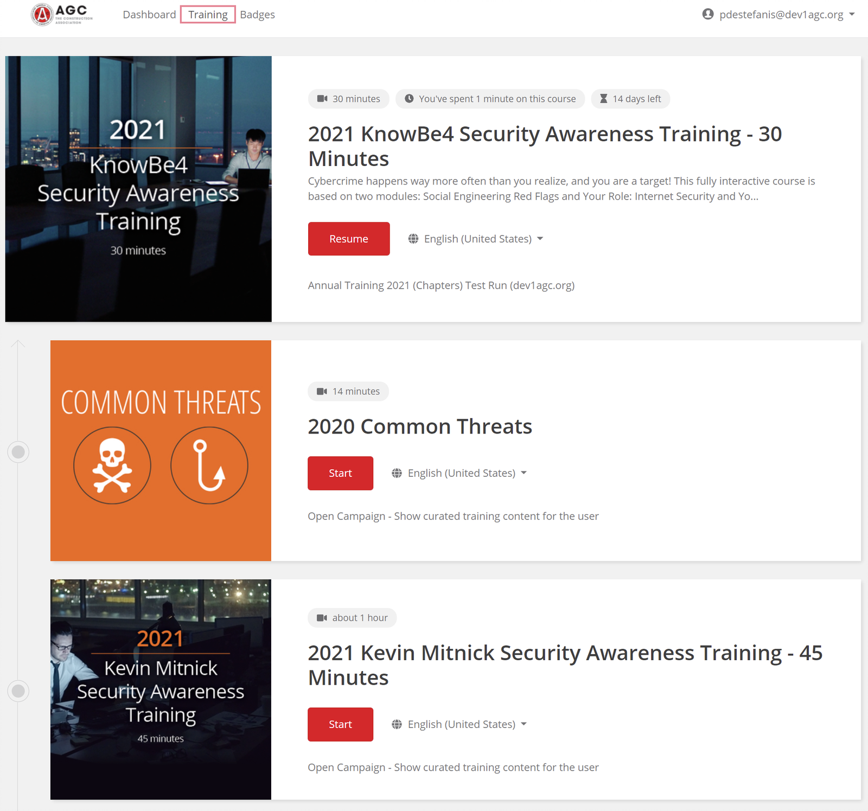Click the user profile avatar icon
Viewport: 868px width, 811px height.
coord(707,14)
